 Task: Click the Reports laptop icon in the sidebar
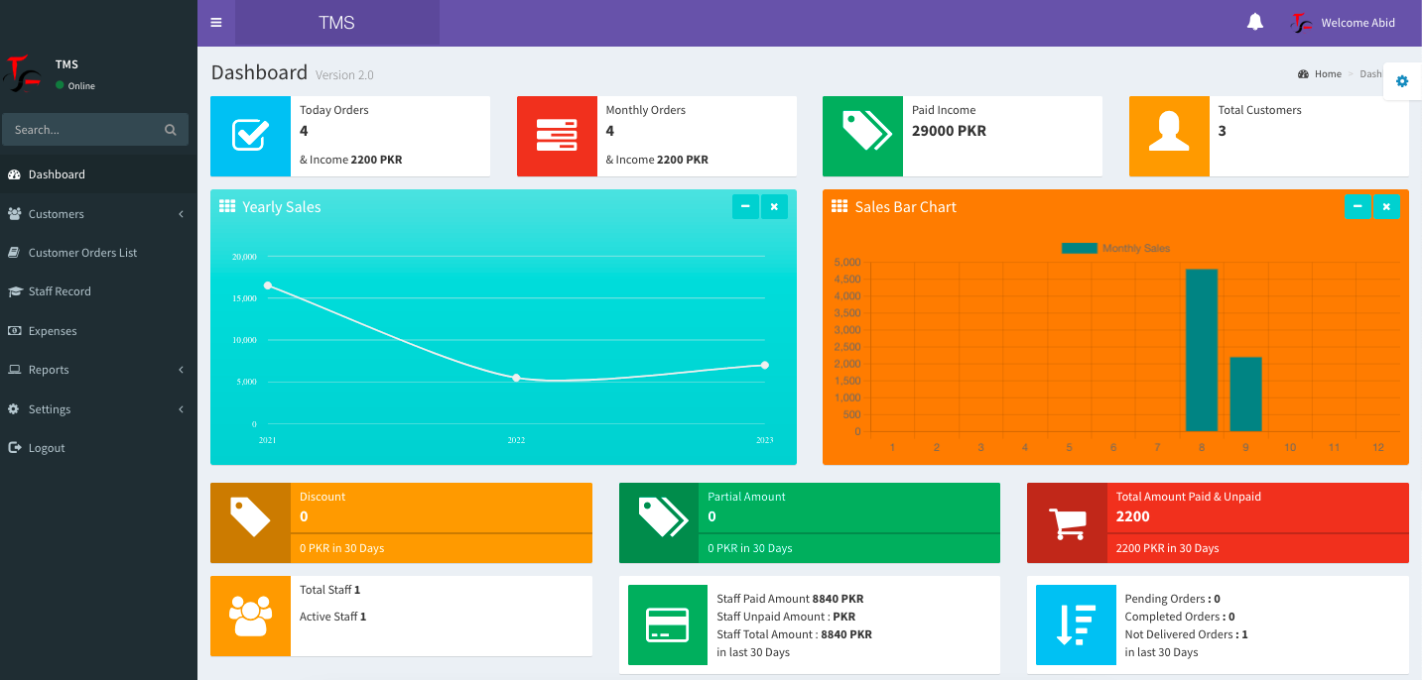pyautogui.click(x=14, y=370)
